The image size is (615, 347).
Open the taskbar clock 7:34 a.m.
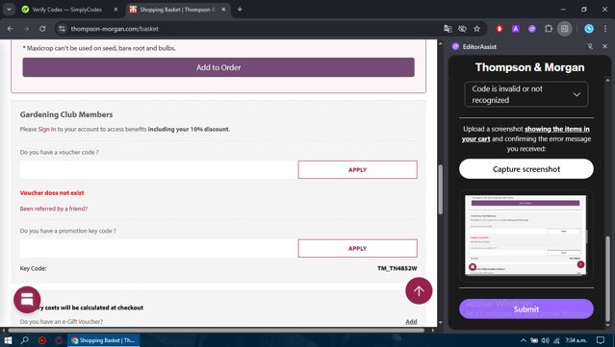pos(576,340)
